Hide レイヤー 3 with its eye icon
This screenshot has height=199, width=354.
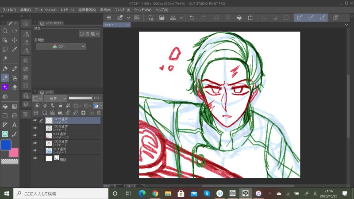pyautogui.click(x=35, y=128)
